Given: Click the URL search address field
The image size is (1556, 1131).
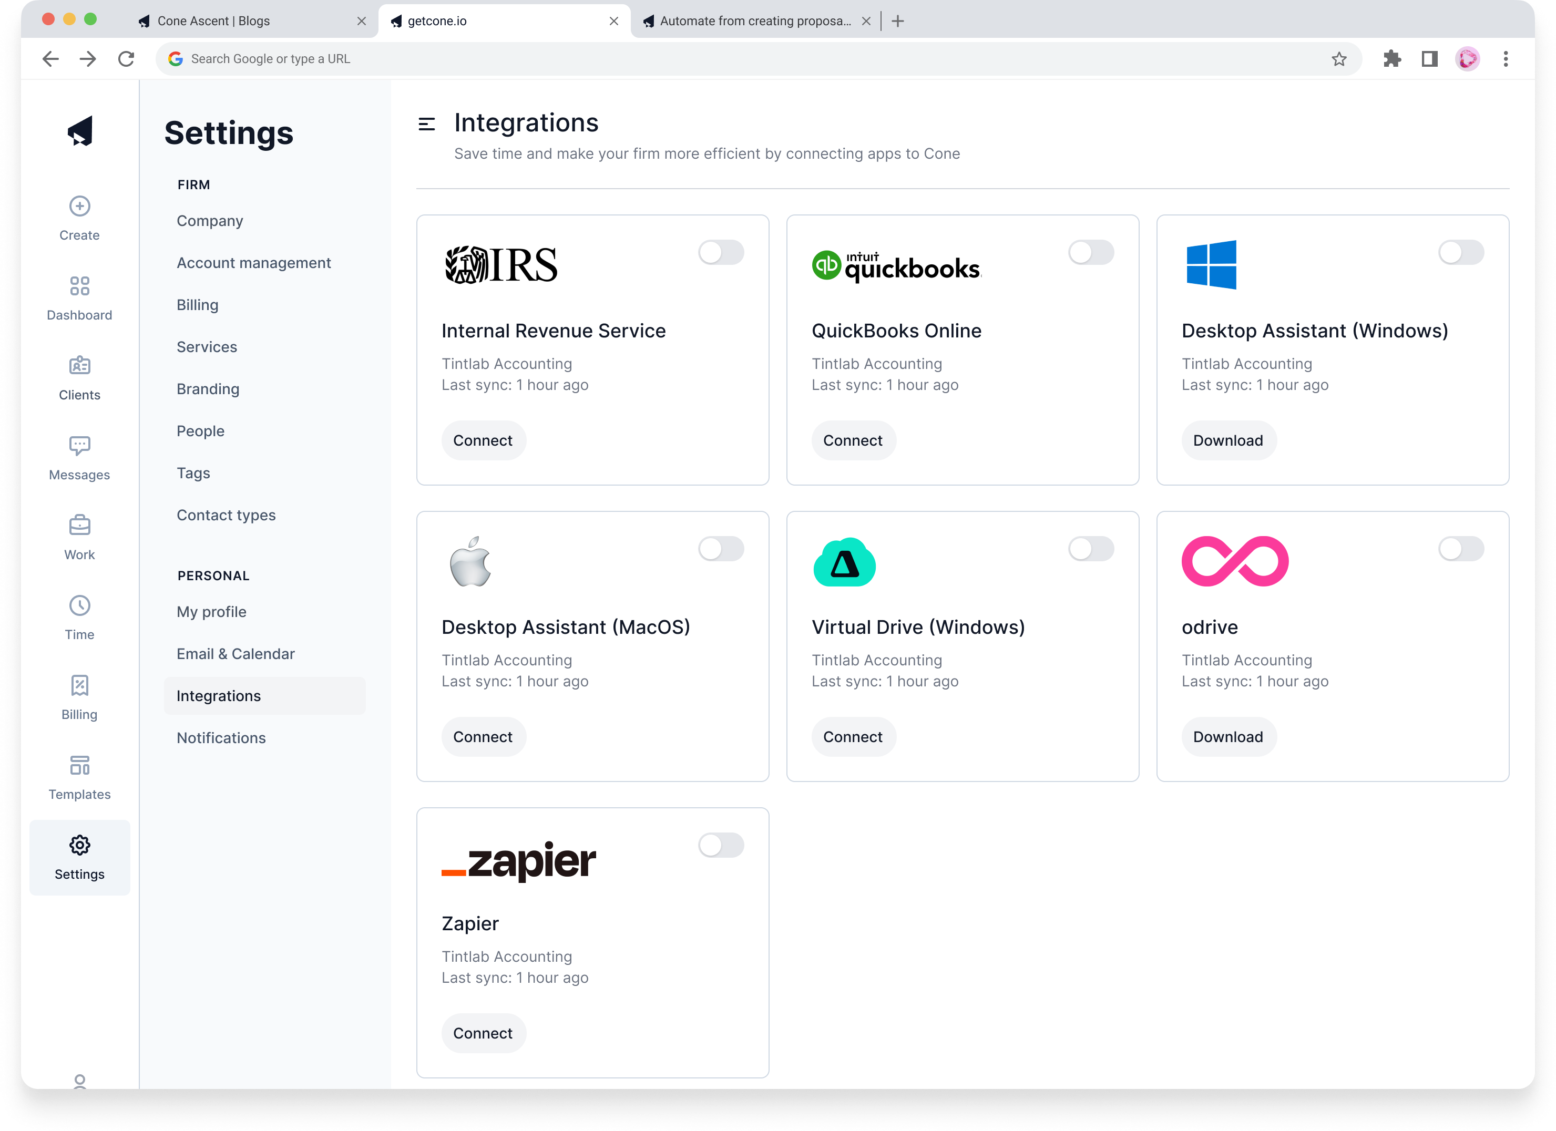Looking at the screenshot, I should [x=686, y=59].
